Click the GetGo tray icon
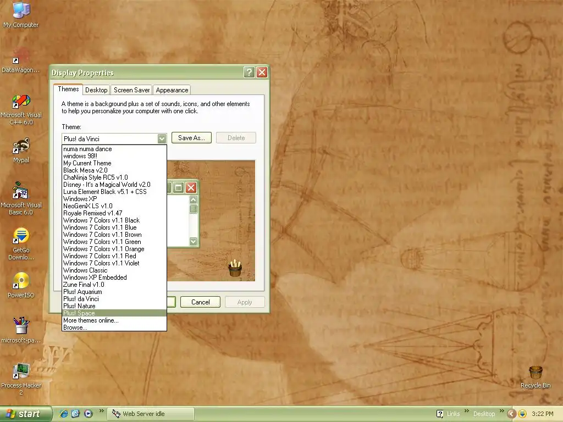 point(522,414)
